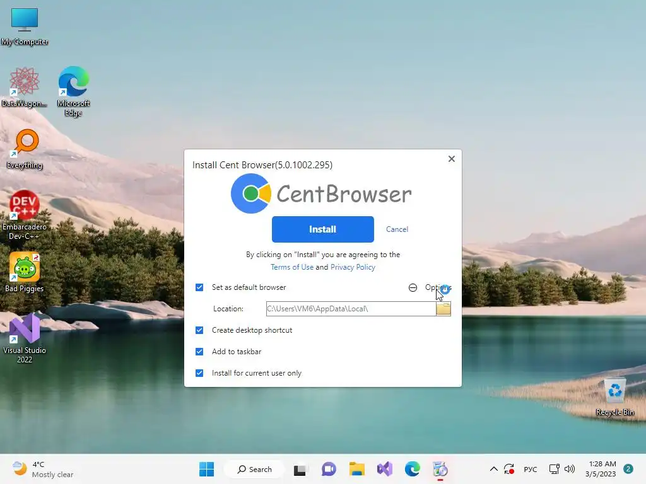The image size is (646, 484).
Task: Open the Privacy Policy link
Action: [353, 267]
